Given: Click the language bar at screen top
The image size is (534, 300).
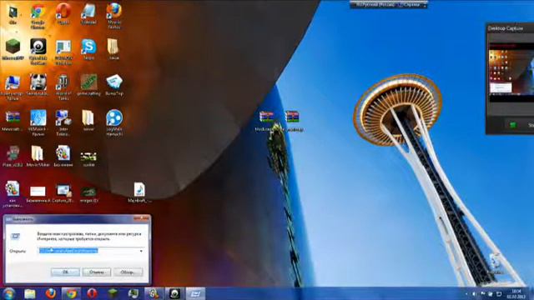Looking at the screenshot, I should [x=389, y=4].
